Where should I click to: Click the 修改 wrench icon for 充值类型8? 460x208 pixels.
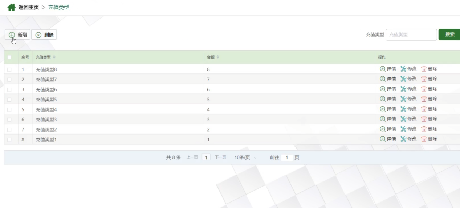pos(403,69)
